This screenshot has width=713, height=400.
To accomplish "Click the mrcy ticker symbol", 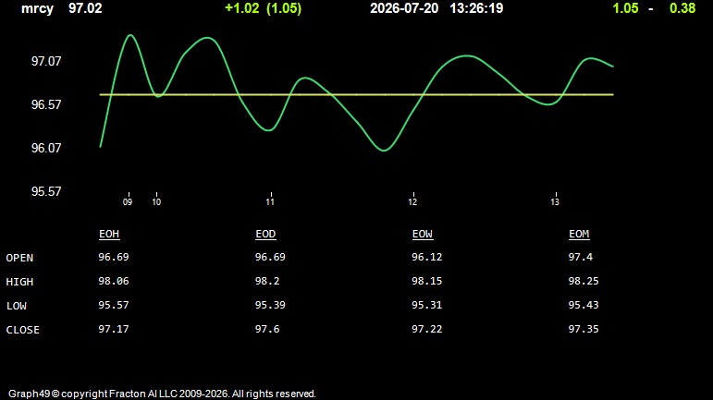I will [37, 8].
